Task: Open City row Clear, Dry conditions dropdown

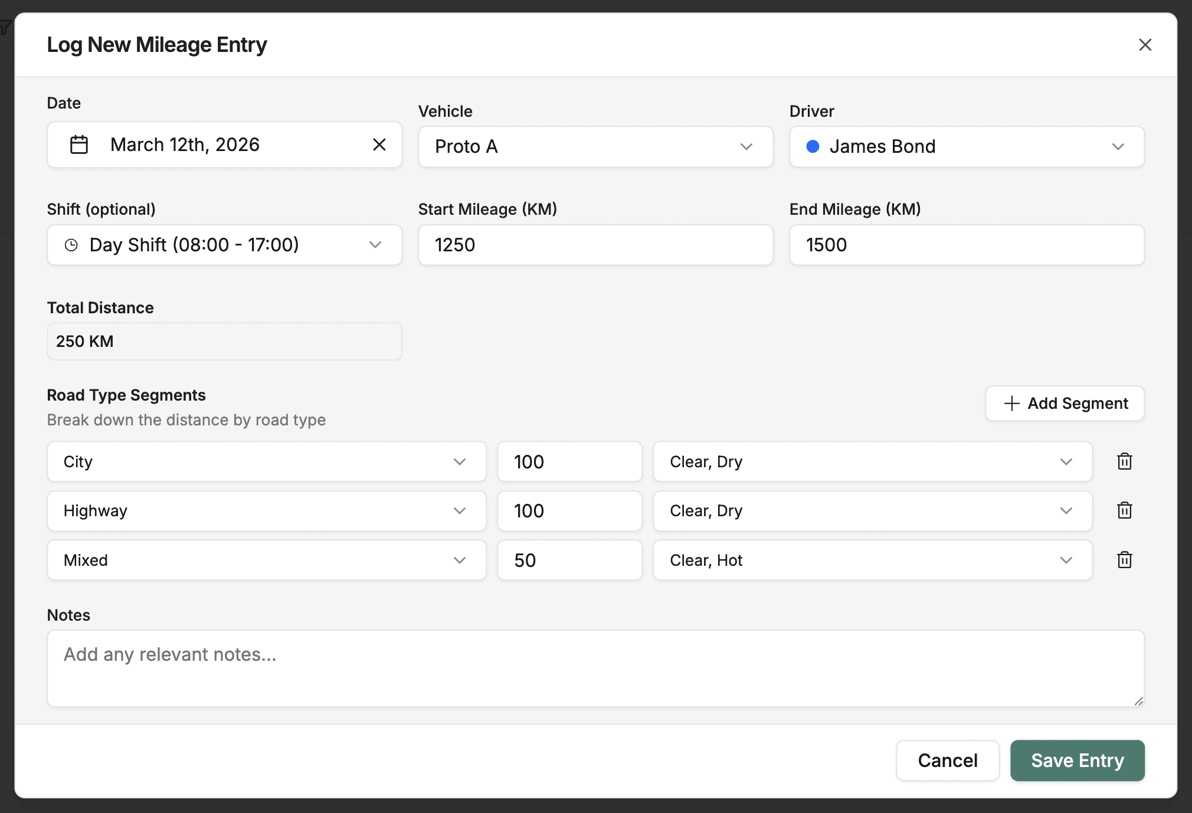Action: [873, 461]
